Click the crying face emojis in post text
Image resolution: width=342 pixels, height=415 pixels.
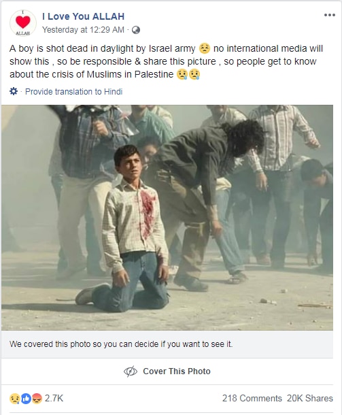pyautogui.click(x=188, y=74)
